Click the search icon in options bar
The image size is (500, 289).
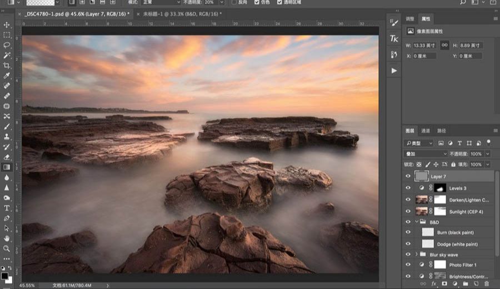pyautogui.click(x=463, y=2)
